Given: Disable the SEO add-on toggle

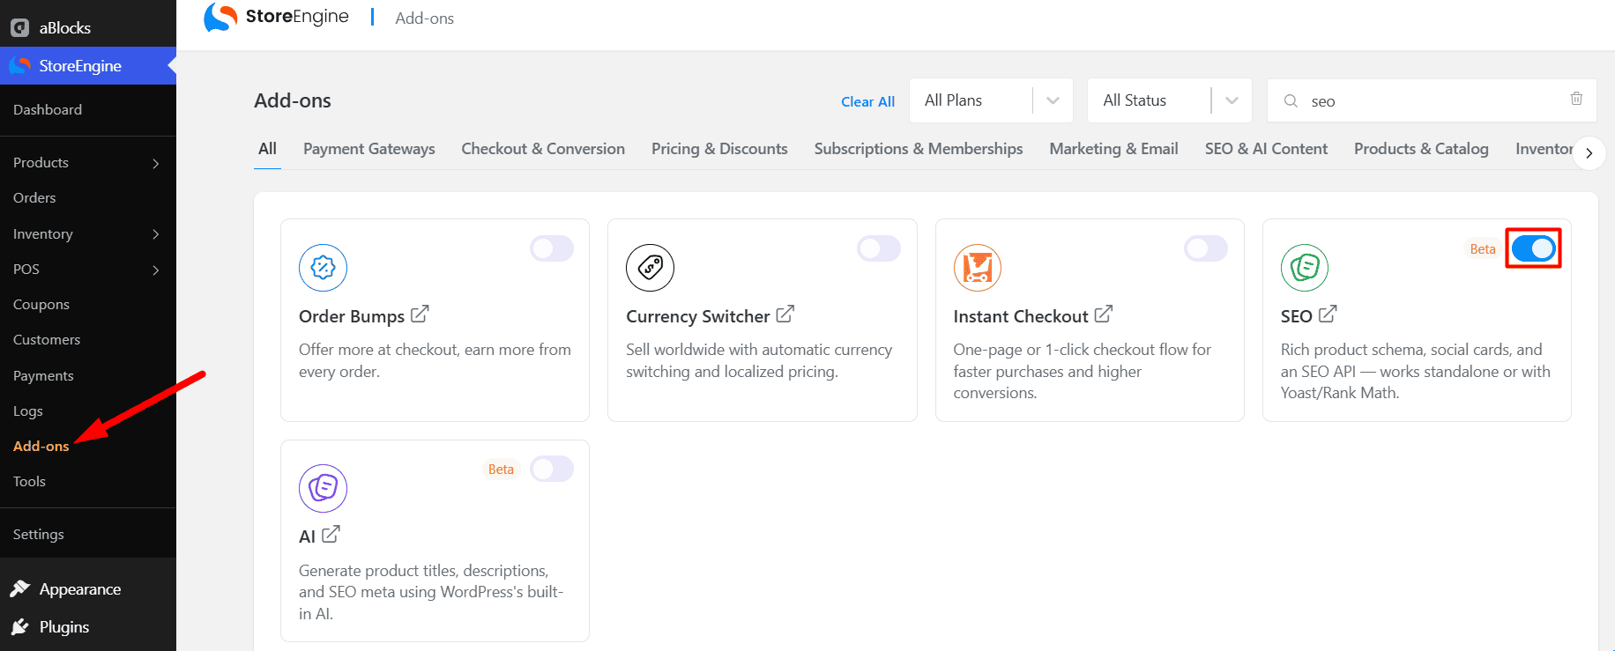Looking at the screenshot, I should pyautogui.click(x=1533, y=248).
